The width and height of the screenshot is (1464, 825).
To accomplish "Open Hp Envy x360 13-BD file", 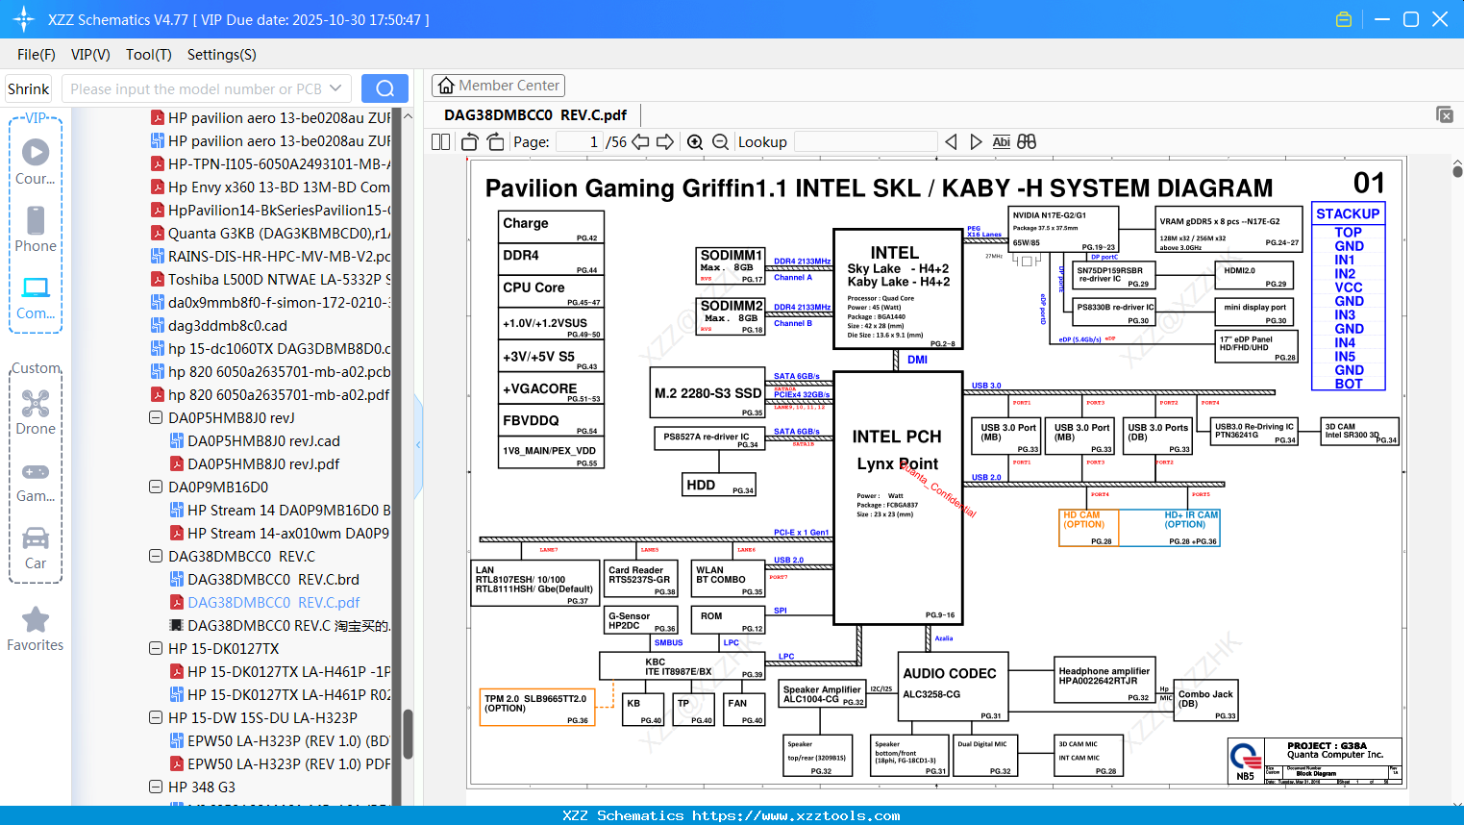I will 271,187.
